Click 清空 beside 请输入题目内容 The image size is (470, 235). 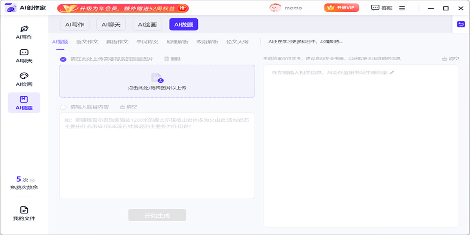(x=128, y=107)
